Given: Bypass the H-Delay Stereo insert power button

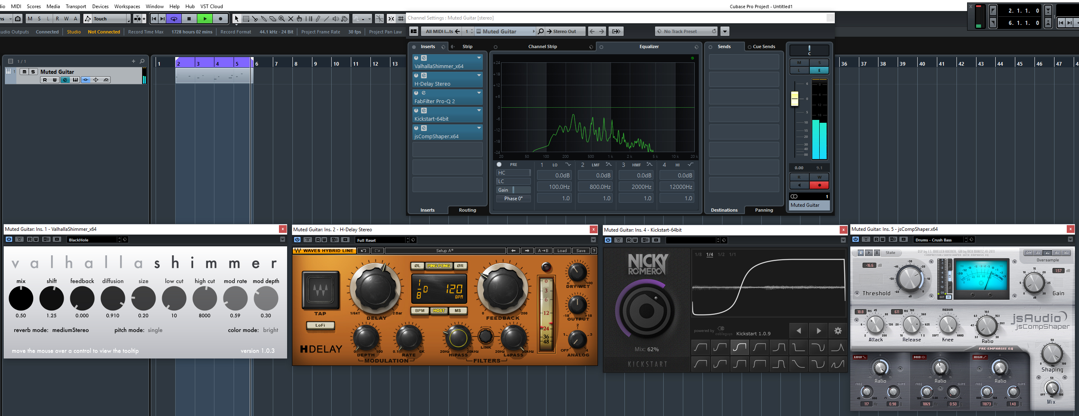Looking at the screenshot, I should coord(416,75).
